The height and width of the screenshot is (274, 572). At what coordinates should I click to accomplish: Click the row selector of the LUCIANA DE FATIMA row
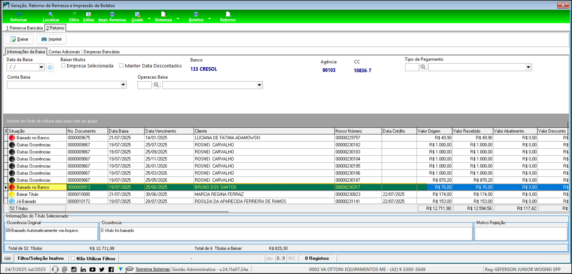pos(6,138)
